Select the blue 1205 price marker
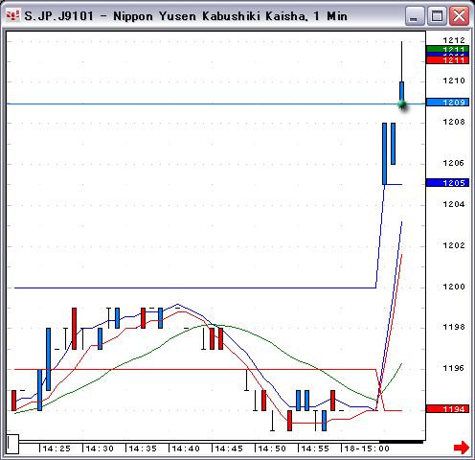 pyautogui.click(x=447, y=183)
